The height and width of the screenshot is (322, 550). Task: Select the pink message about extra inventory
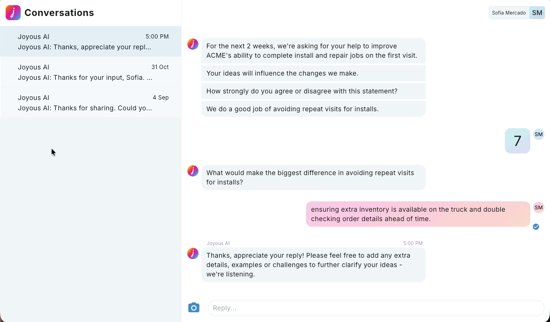(417, 214)
